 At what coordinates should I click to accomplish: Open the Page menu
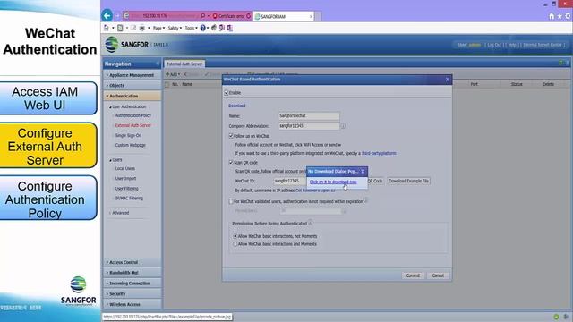point(158,28)
